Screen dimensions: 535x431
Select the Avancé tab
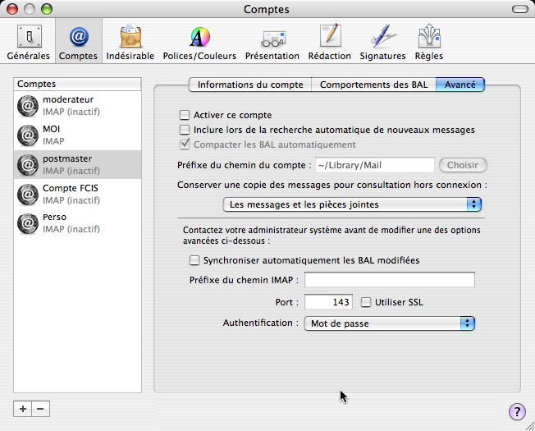(460, 85)
